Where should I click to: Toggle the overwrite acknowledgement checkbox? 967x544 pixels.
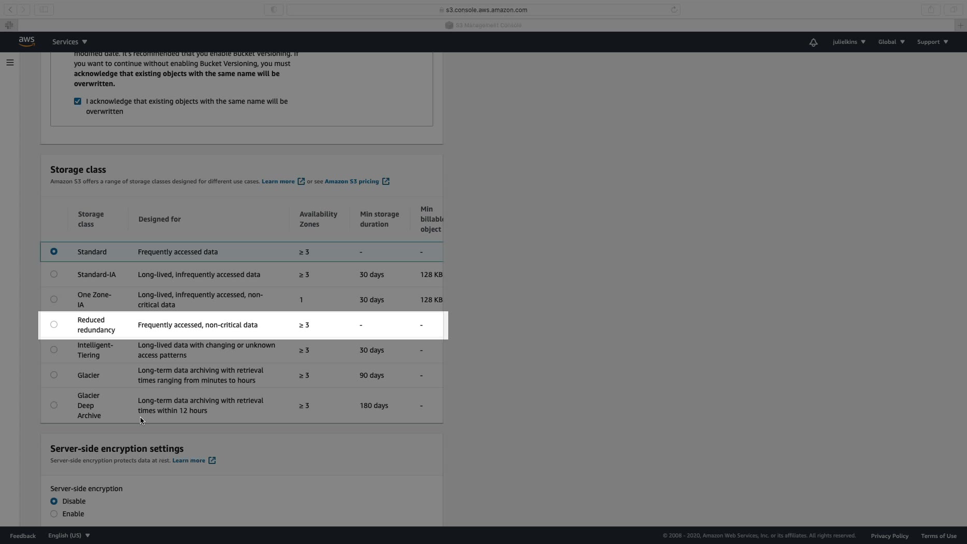(78, 102)
